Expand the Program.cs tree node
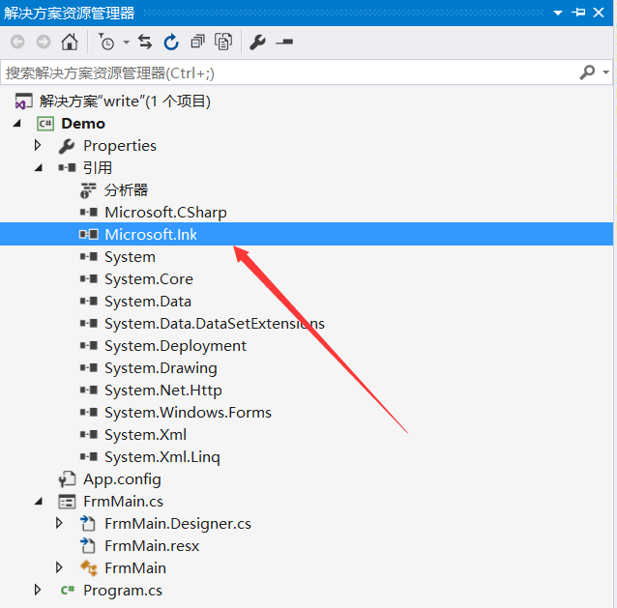617x608 pixels. [x=38, y=590]
